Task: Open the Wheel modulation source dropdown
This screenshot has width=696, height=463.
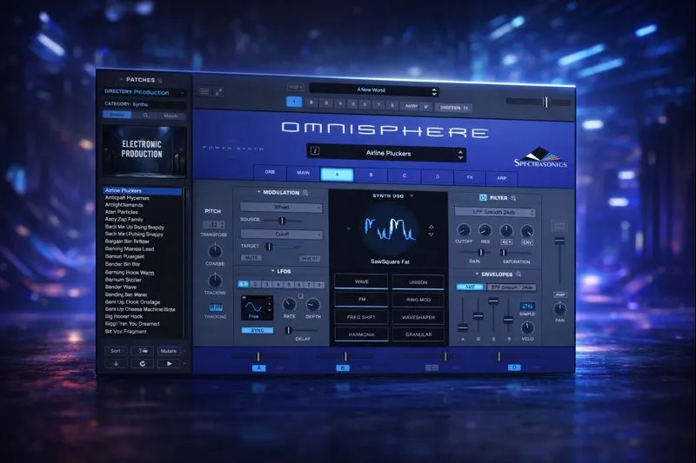Action: point(281,207)
